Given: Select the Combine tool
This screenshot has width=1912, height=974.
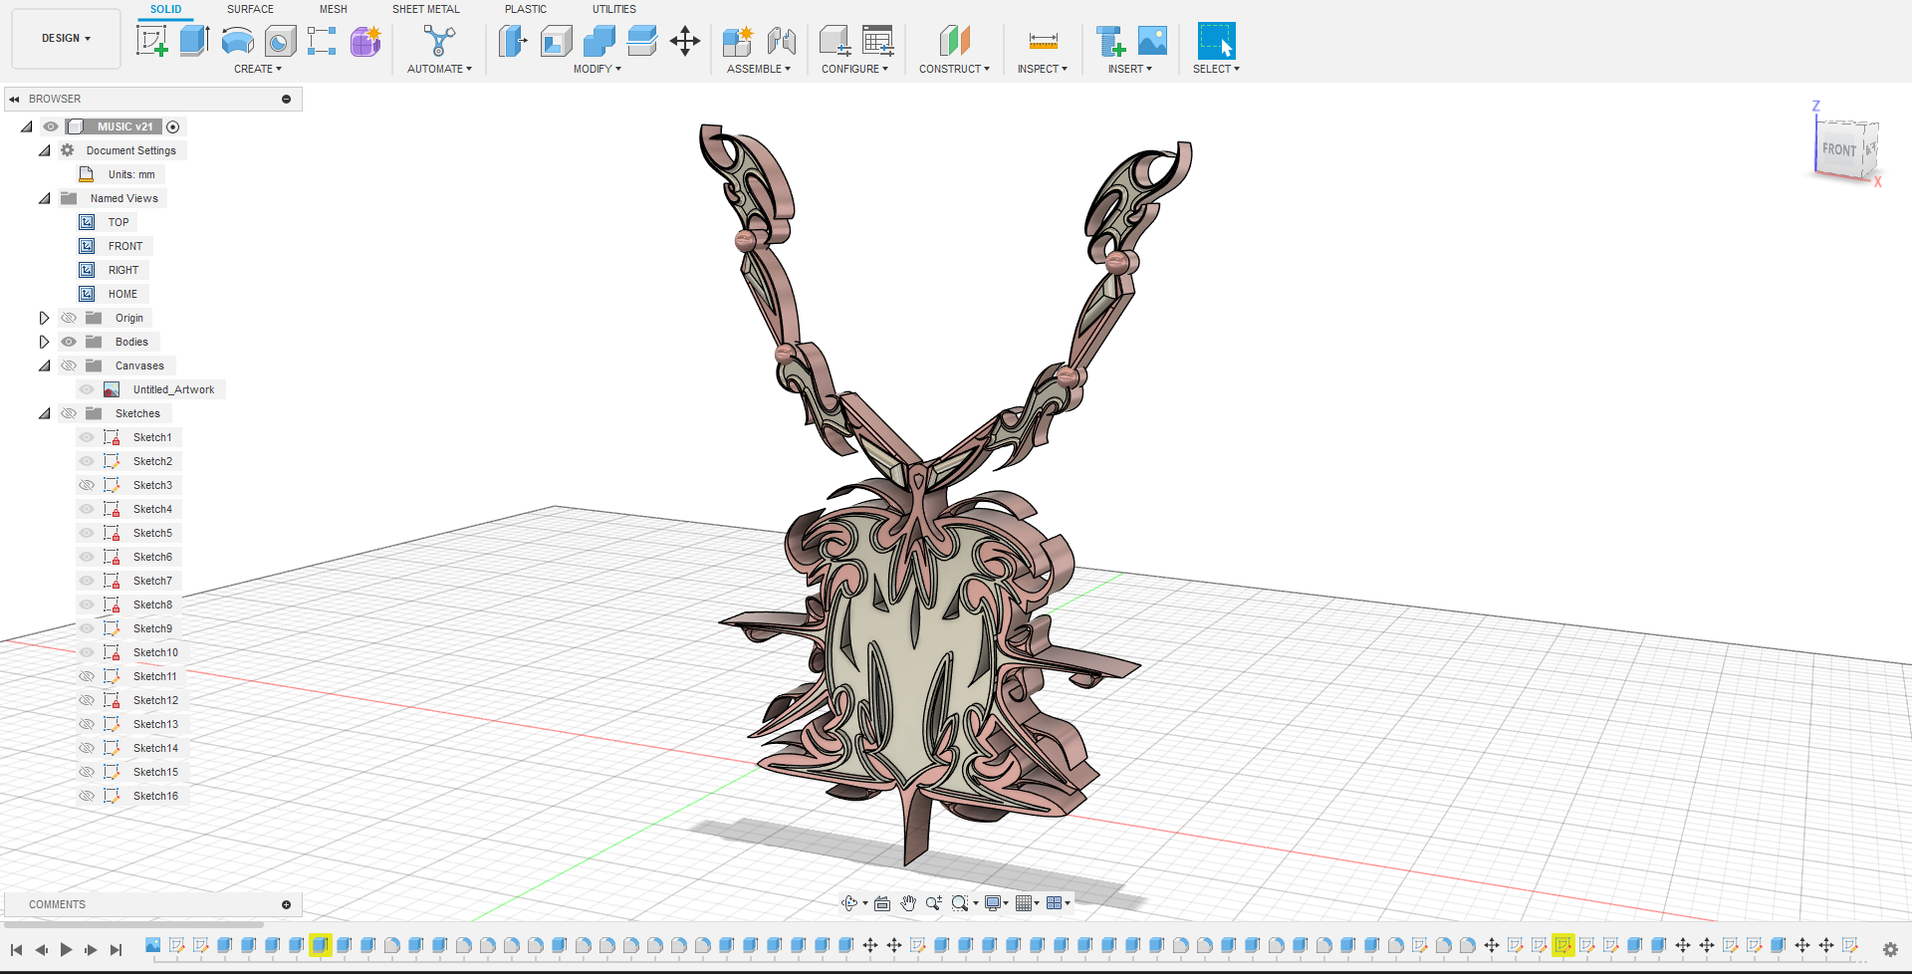Looking at the screenshot, I should tap(598, 41).
